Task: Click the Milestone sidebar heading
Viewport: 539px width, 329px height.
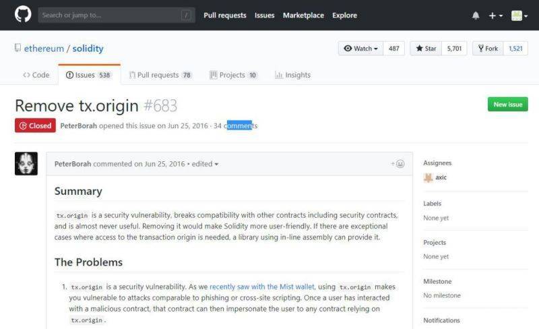Action: tap(437, 281)
